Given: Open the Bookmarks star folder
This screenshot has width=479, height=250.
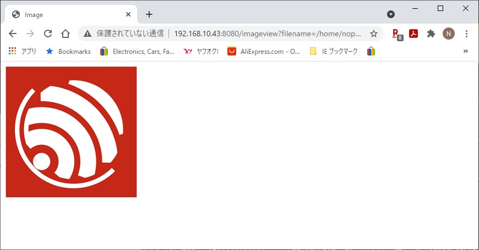Looking at the screenshot, I should (x=68, y=51).
